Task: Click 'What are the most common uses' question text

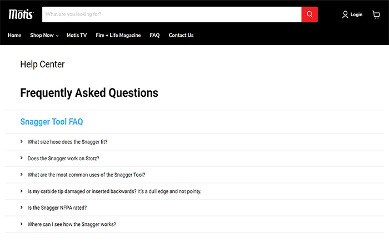Action: 86,175
